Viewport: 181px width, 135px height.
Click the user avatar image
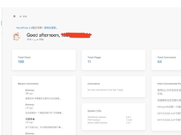16,36
